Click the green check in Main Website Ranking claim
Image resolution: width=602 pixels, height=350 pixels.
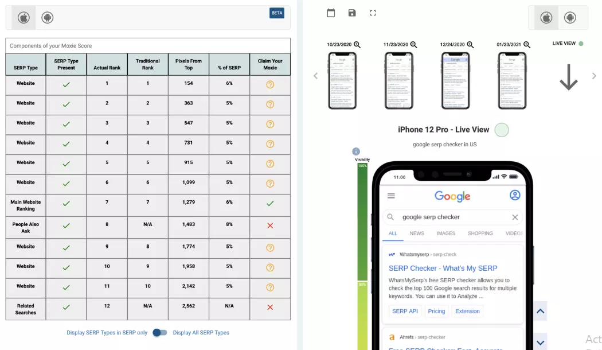270,204
